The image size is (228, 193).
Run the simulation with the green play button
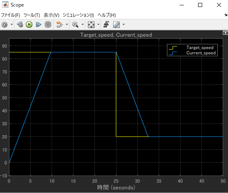(x=29, y=25)
